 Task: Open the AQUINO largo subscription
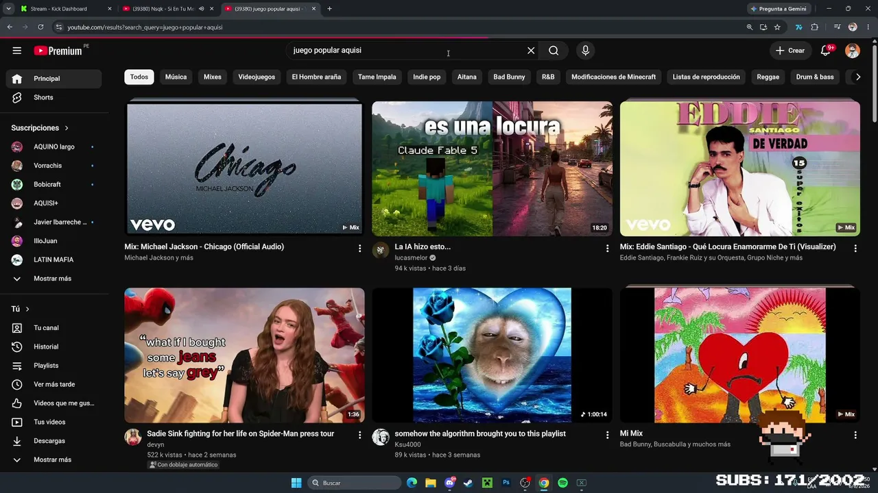click(54, 147)
